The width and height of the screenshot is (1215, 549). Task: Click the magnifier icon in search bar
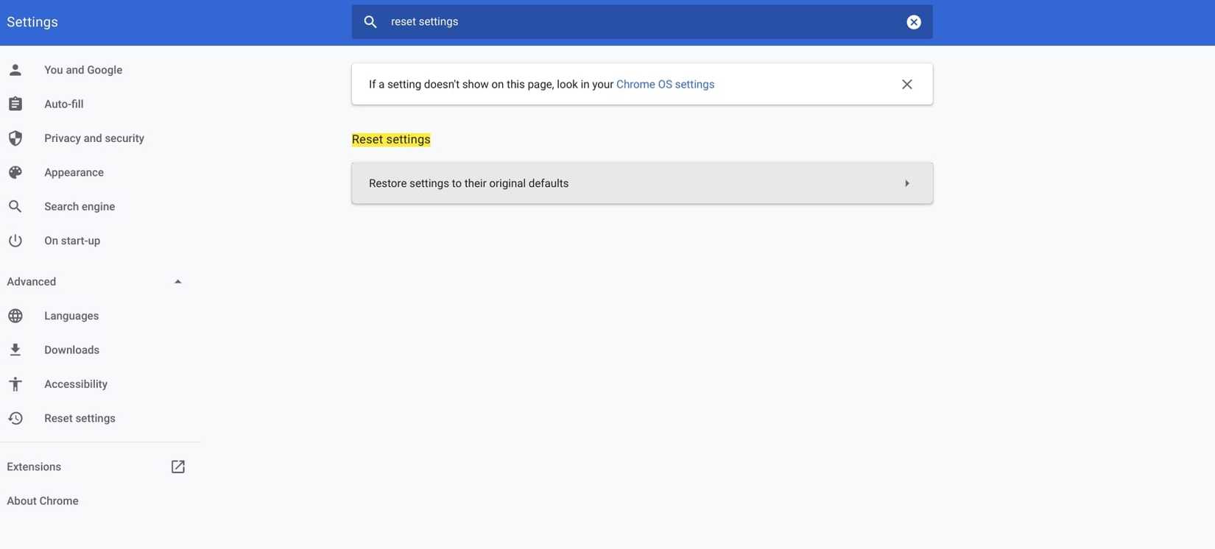(x=370, y=22)
